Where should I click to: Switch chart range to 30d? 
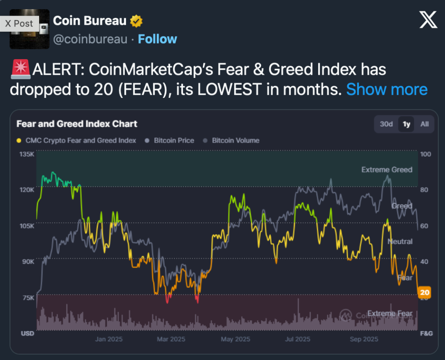pos(386,124)
